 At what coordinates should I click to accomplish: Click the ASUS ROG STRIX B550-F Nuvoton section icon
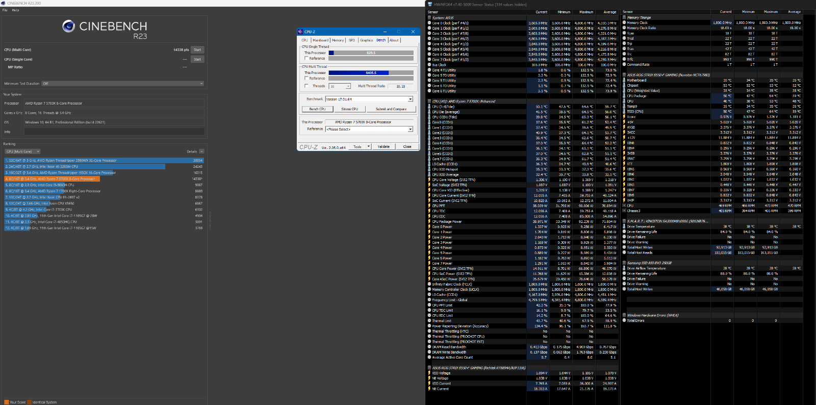click(624, 75)
